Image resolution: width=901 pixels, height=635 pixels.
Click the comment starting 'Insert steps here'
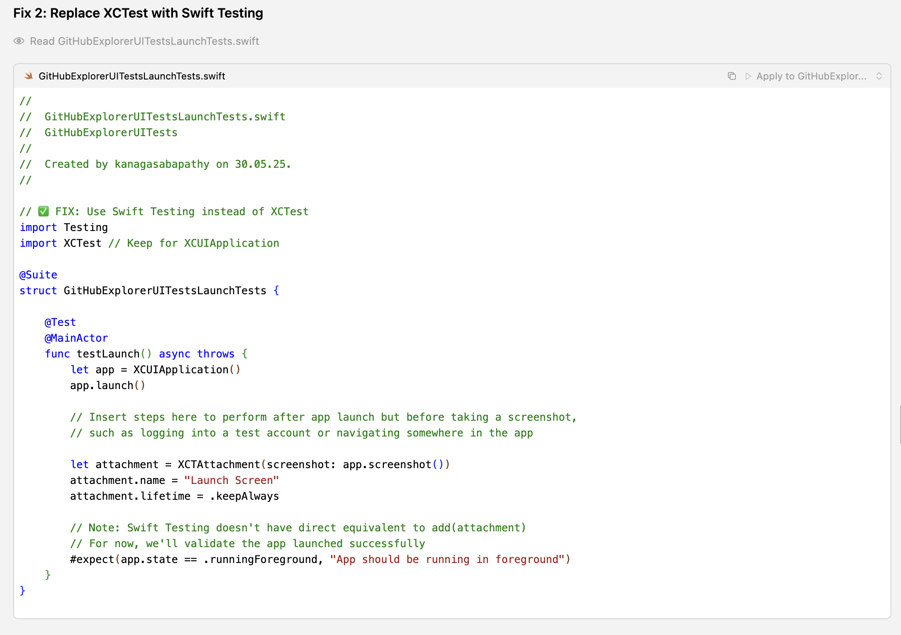[x=323, y=417]
